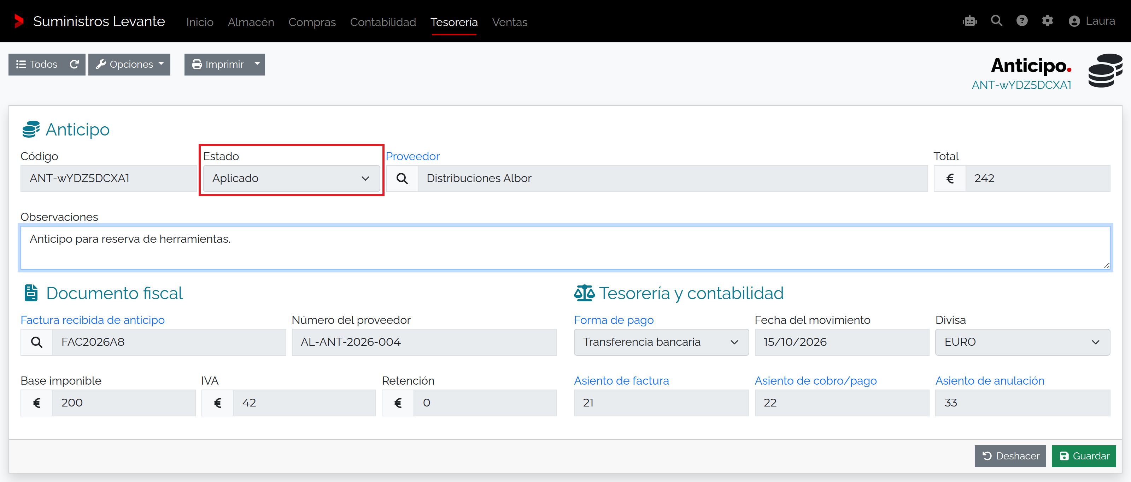Click the Observaciones text area
The height and width of the screenshot is (482, 1131).
click(x=565, y=248)
